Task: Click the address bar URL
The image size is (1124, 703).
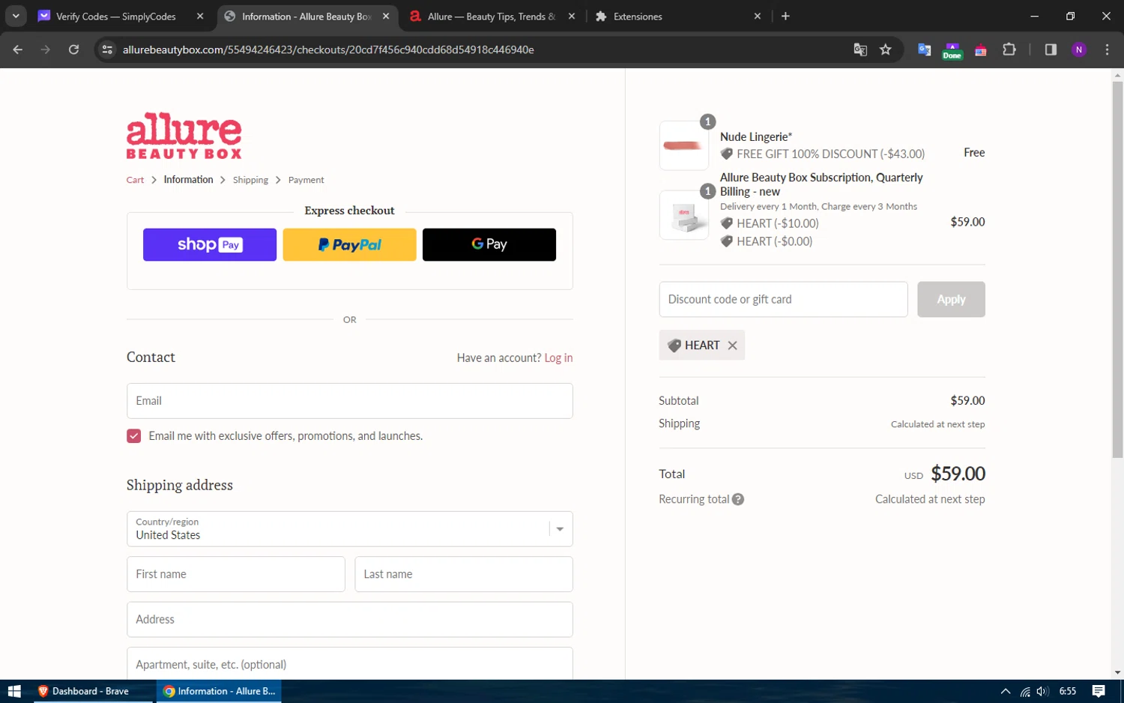Action: coord(328,49)
